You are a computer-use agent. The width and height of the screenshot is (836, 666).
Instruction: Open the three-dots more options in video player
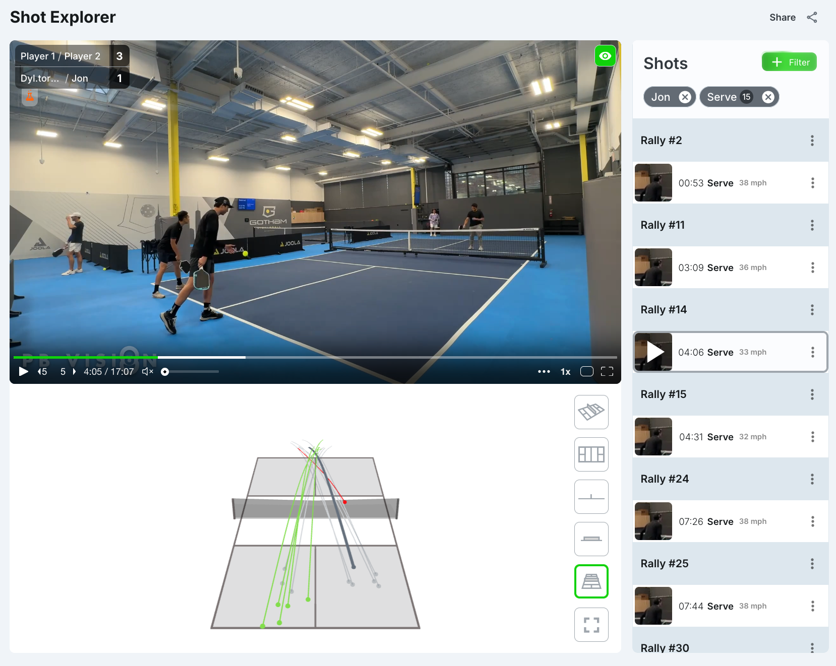[x=544, y=371]
